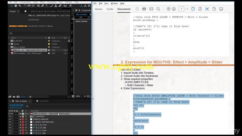Hide the [S_MOUTH] layer via eye icon

(10, 116)
